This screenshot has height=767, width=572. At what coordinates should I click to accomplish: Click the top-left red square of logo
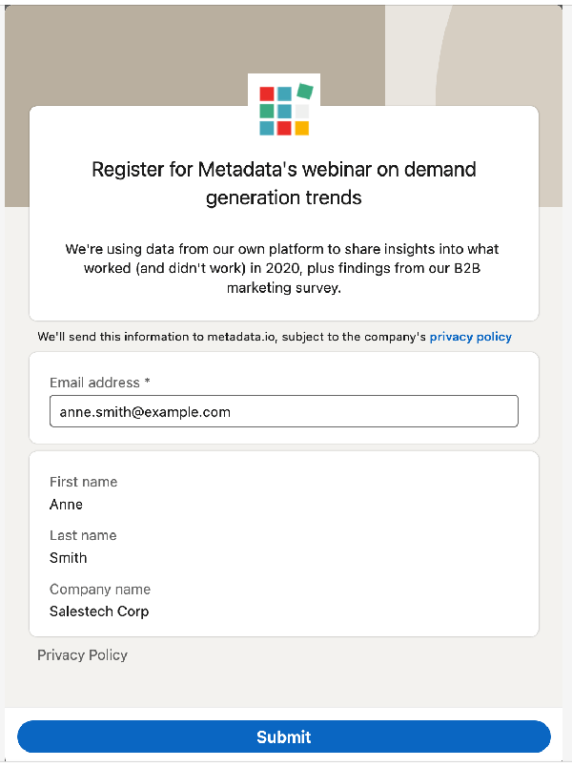tap(267, 93)
